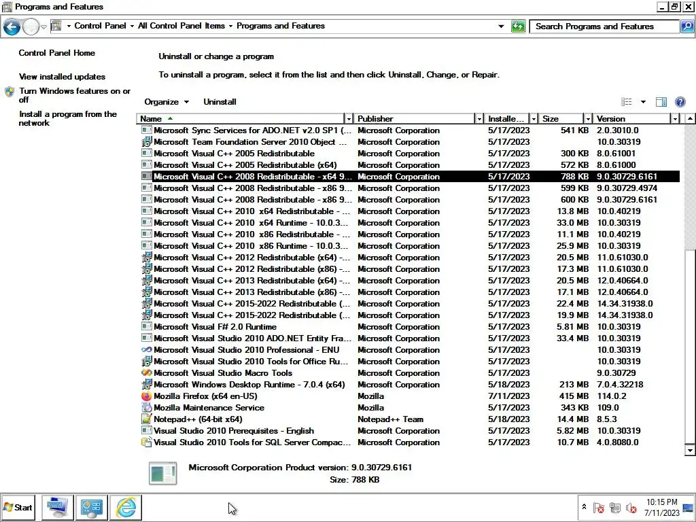Click version 14.34.31938.0 of 22.4 MB row
The height and width of the screenshot is (522, 696).
point(625,304)
